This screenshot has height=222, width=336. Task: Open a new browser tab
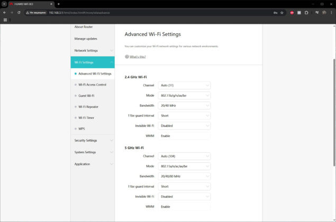pos(59,4)
